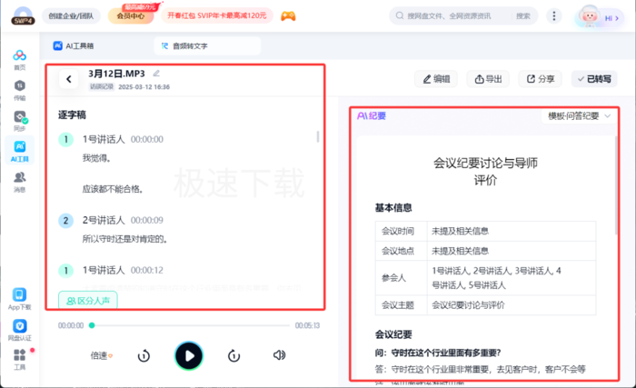This screenshot has height=388, width=636.
Task: Click the 导出 export button
Action: [x=488, y=79]
